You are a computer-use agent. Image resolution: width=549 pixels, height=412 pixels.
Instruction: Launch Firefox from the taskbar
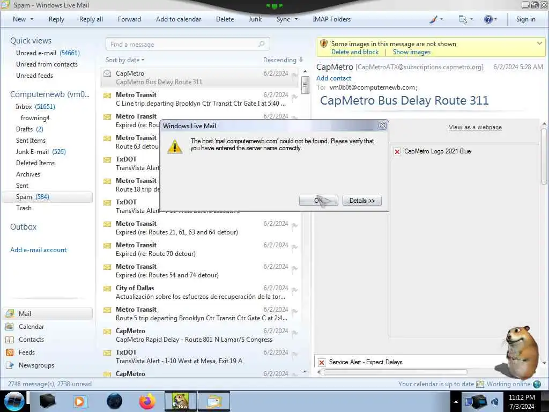click(x=147, y=401)
